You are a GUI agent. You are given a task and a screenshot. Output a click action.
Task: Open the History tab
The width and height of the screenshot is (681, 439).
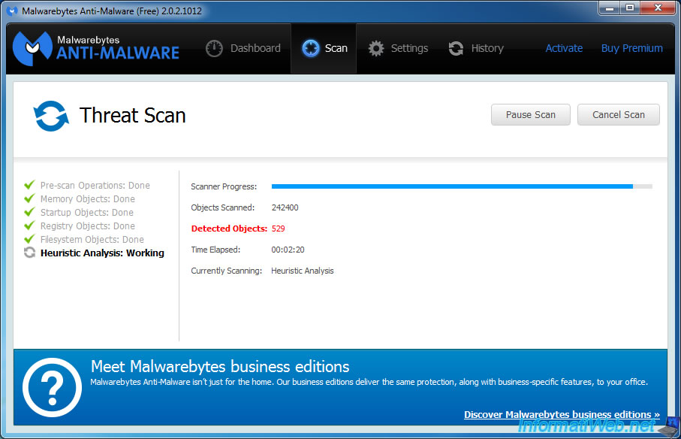point(476,48)
